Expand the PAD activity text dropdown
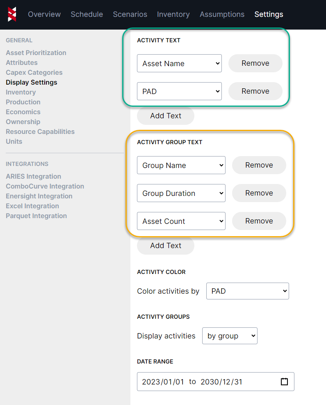 pos(179,91)
